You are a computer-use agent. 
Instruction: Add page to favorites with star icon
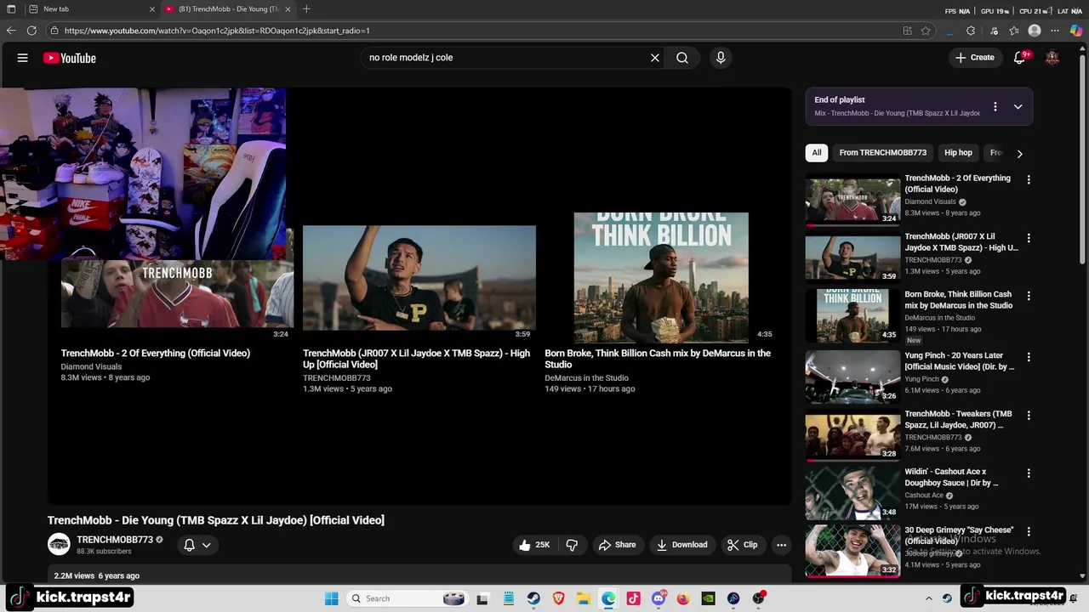[x=926, y=31]
